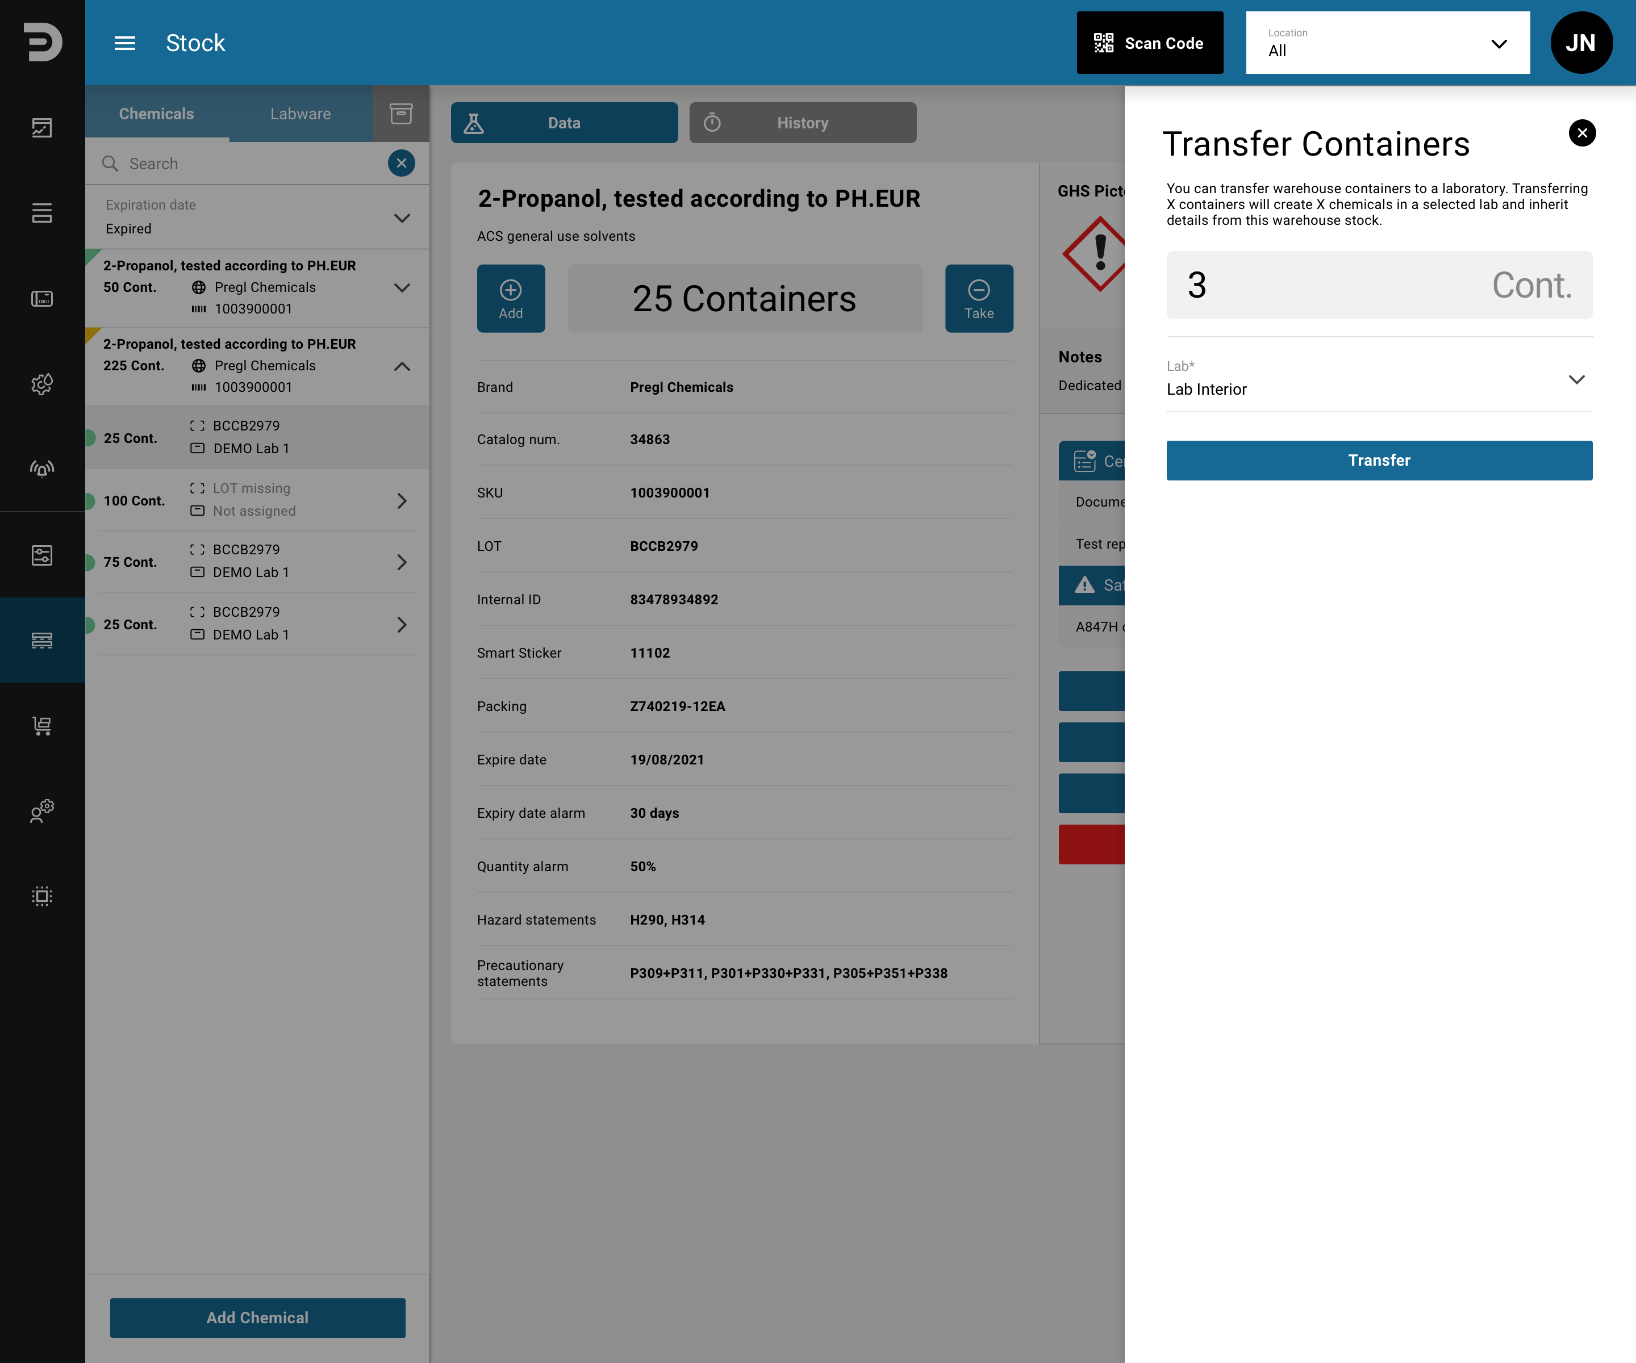Clear the search with the round X

coord(401,164)
